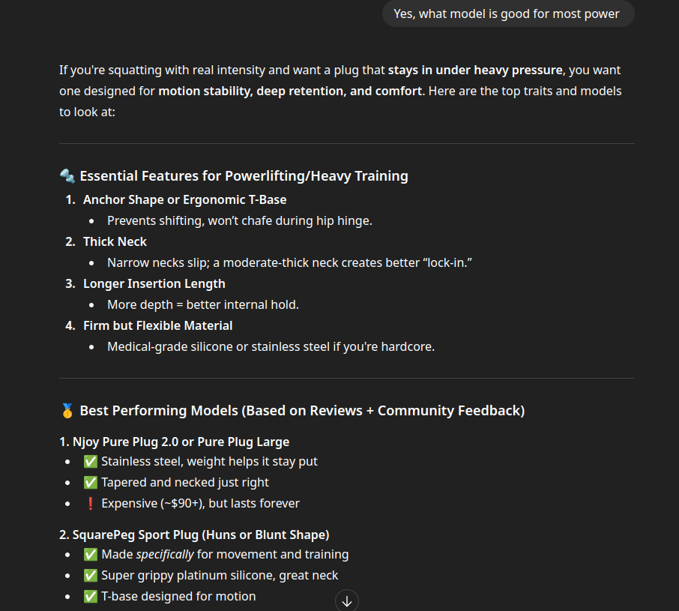The image size is (679, 611).
Task: Click the wrench and bolt emoji icon
Action: click(67, 176)
